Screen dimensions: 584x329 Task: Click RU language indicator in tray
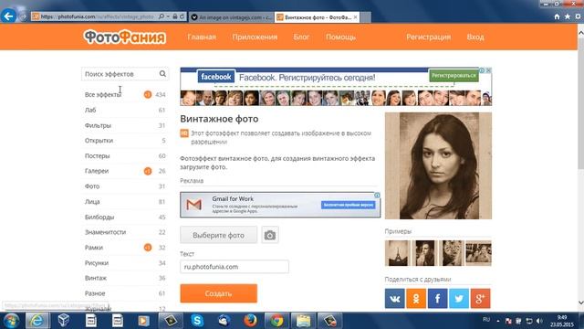(486, 320)
